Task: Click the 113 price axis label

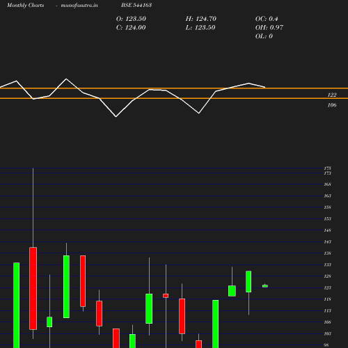Action: click(328, 311)
